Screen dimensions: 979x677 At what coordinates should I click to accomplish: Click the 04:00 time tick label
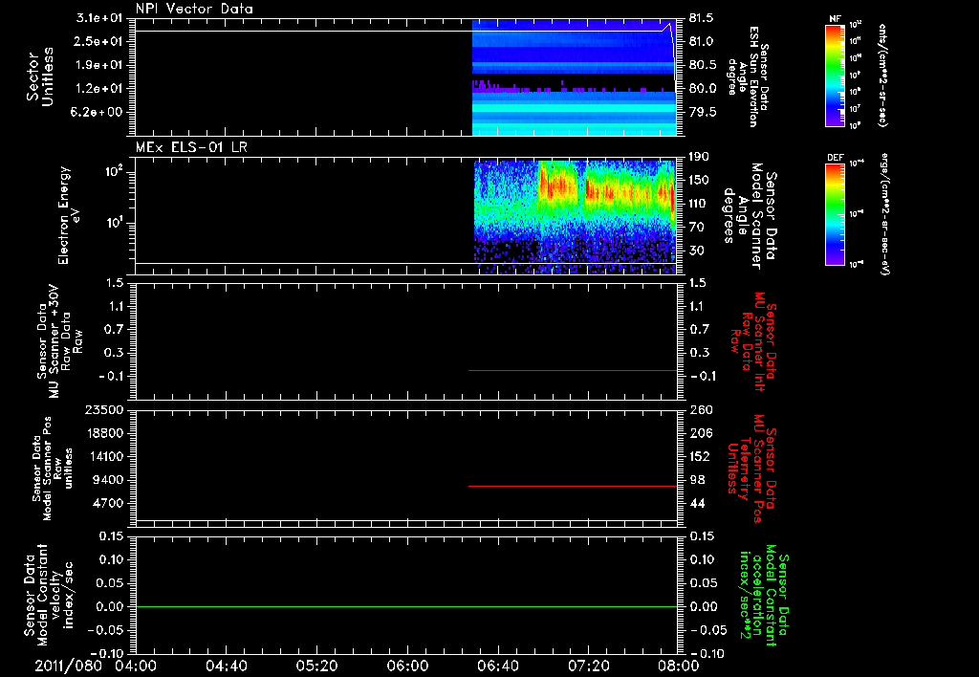tap(134, 666)
